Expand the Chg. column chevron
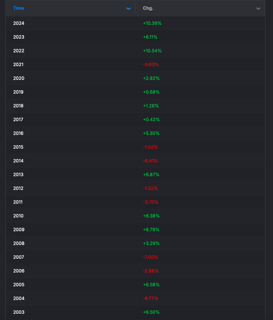Viewport: 273px width, 320px height. coord(258,8)
